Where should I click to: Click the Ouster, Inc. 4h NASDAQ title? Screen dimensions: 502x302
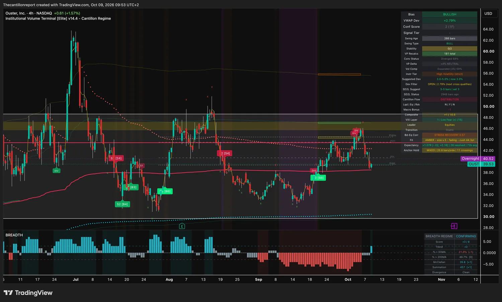pyautogui.click(x=29, y=13)
